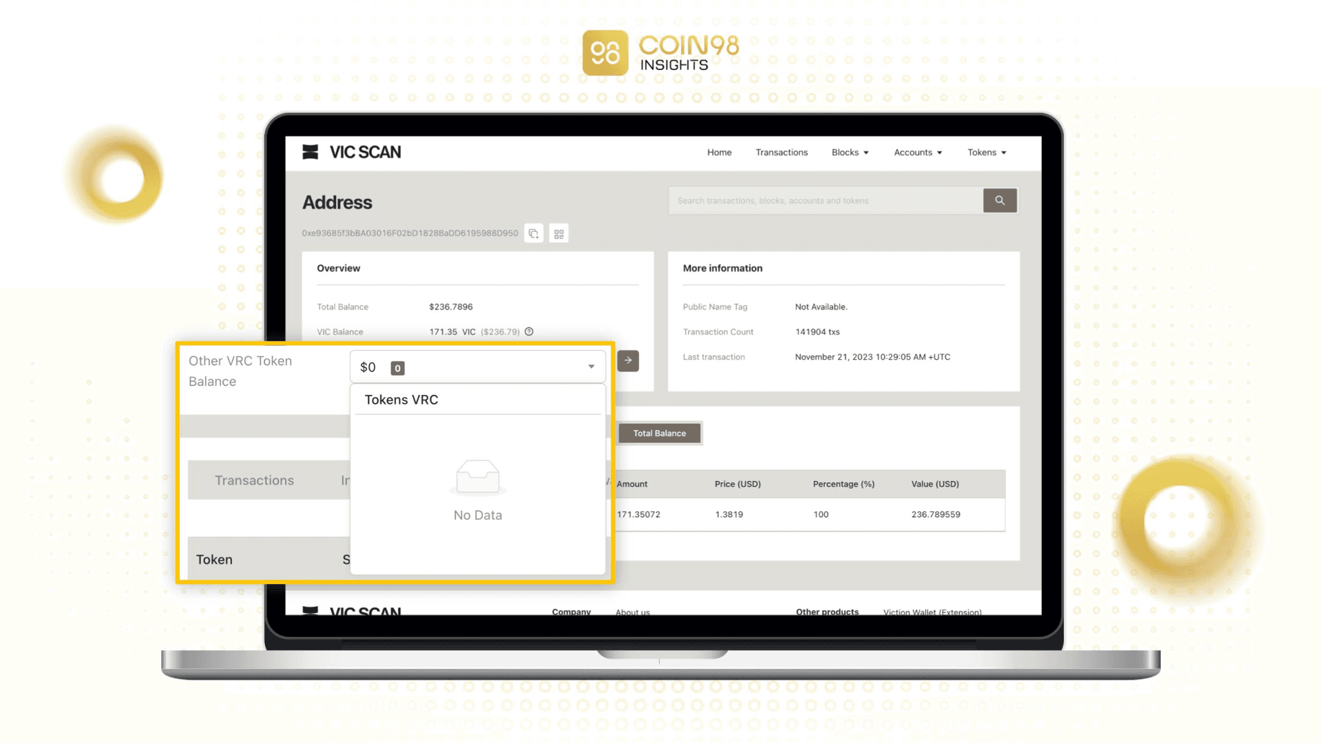Click the Price (USD) column header
This screenshot has height=743, width=1322.
[737, 484]
